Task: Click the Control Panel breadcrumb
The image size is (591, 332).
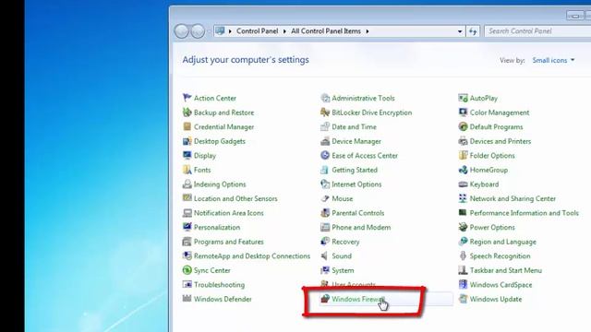Action: click(257, 31)
